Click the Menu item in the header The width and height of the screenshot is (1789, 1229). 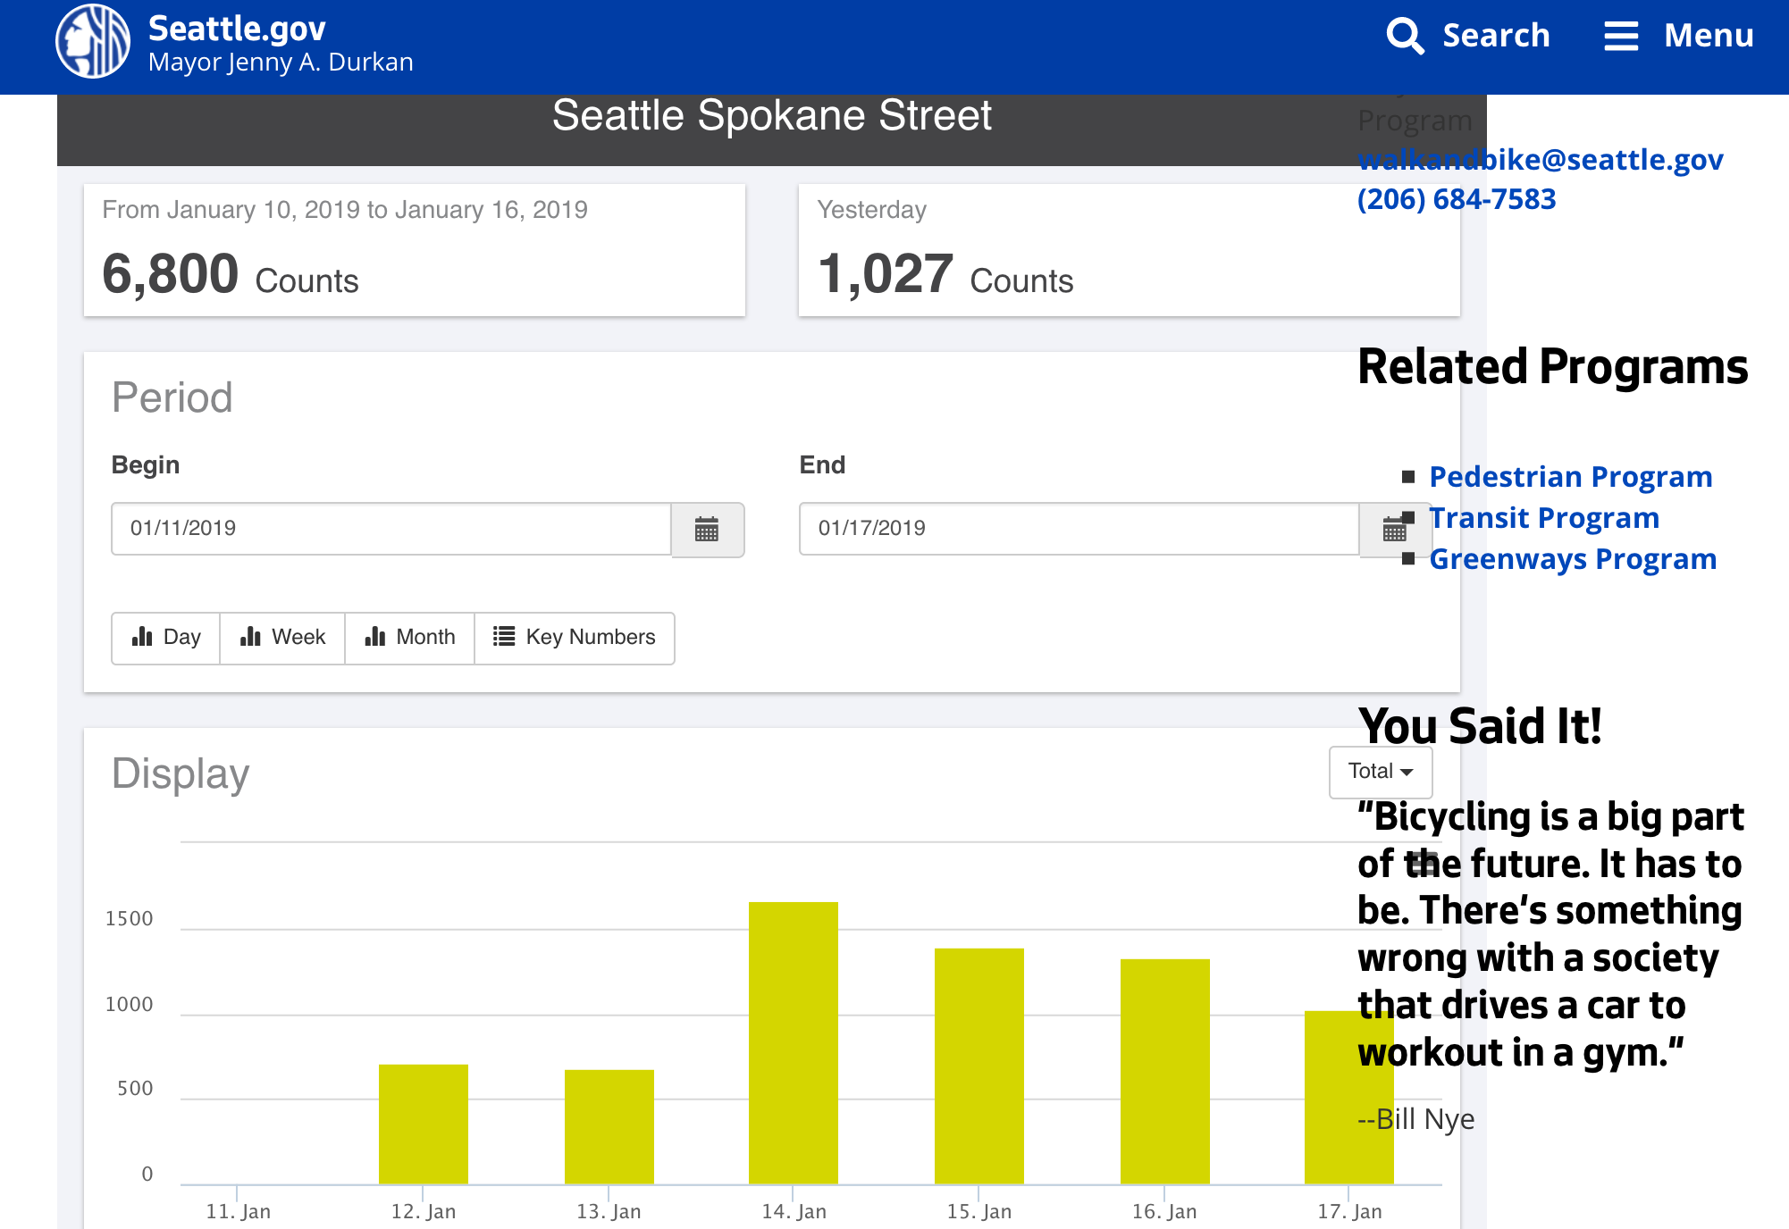[x=1708, y=36]
